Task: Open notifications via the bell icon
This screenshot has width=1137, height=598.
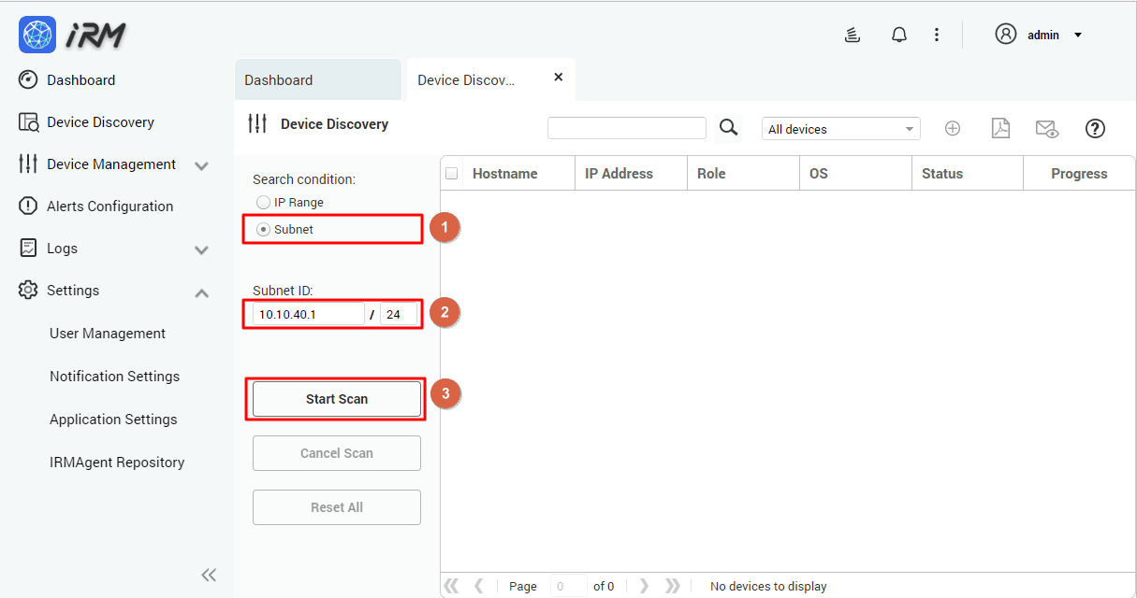Action: point(898,34)
